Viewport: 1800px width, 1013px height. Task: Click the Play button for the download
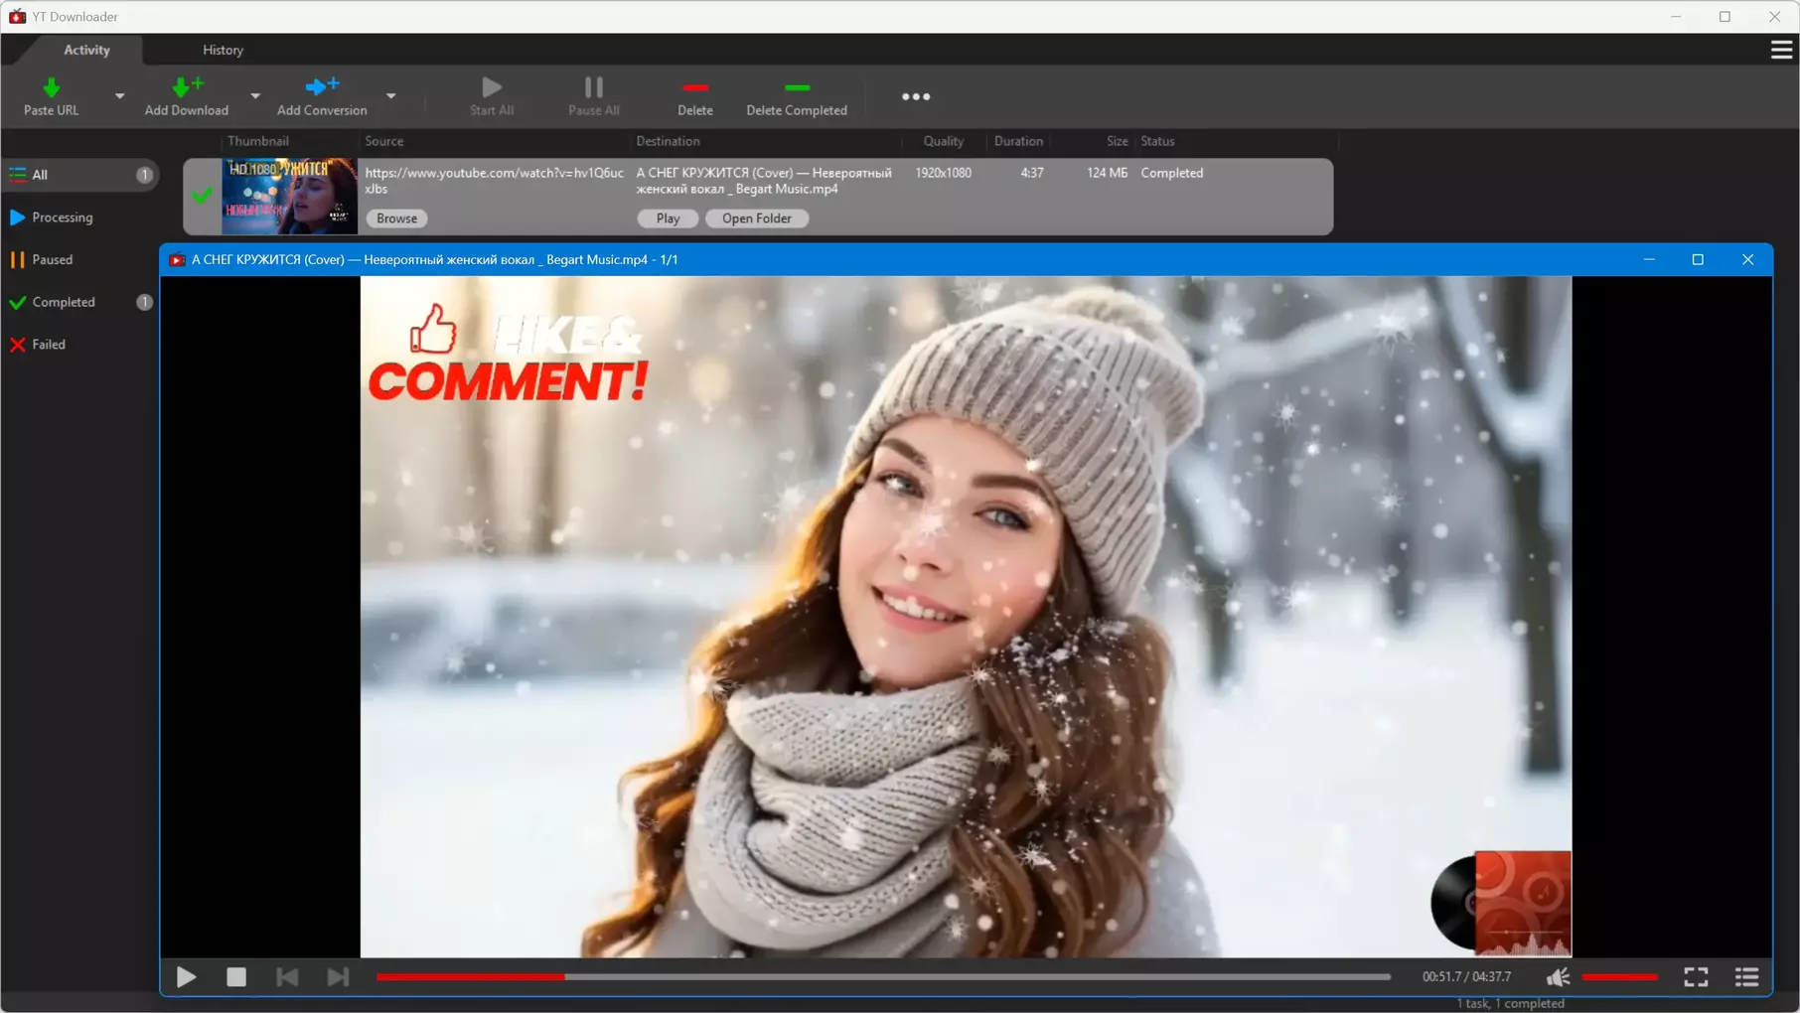(x=668, y=218)
